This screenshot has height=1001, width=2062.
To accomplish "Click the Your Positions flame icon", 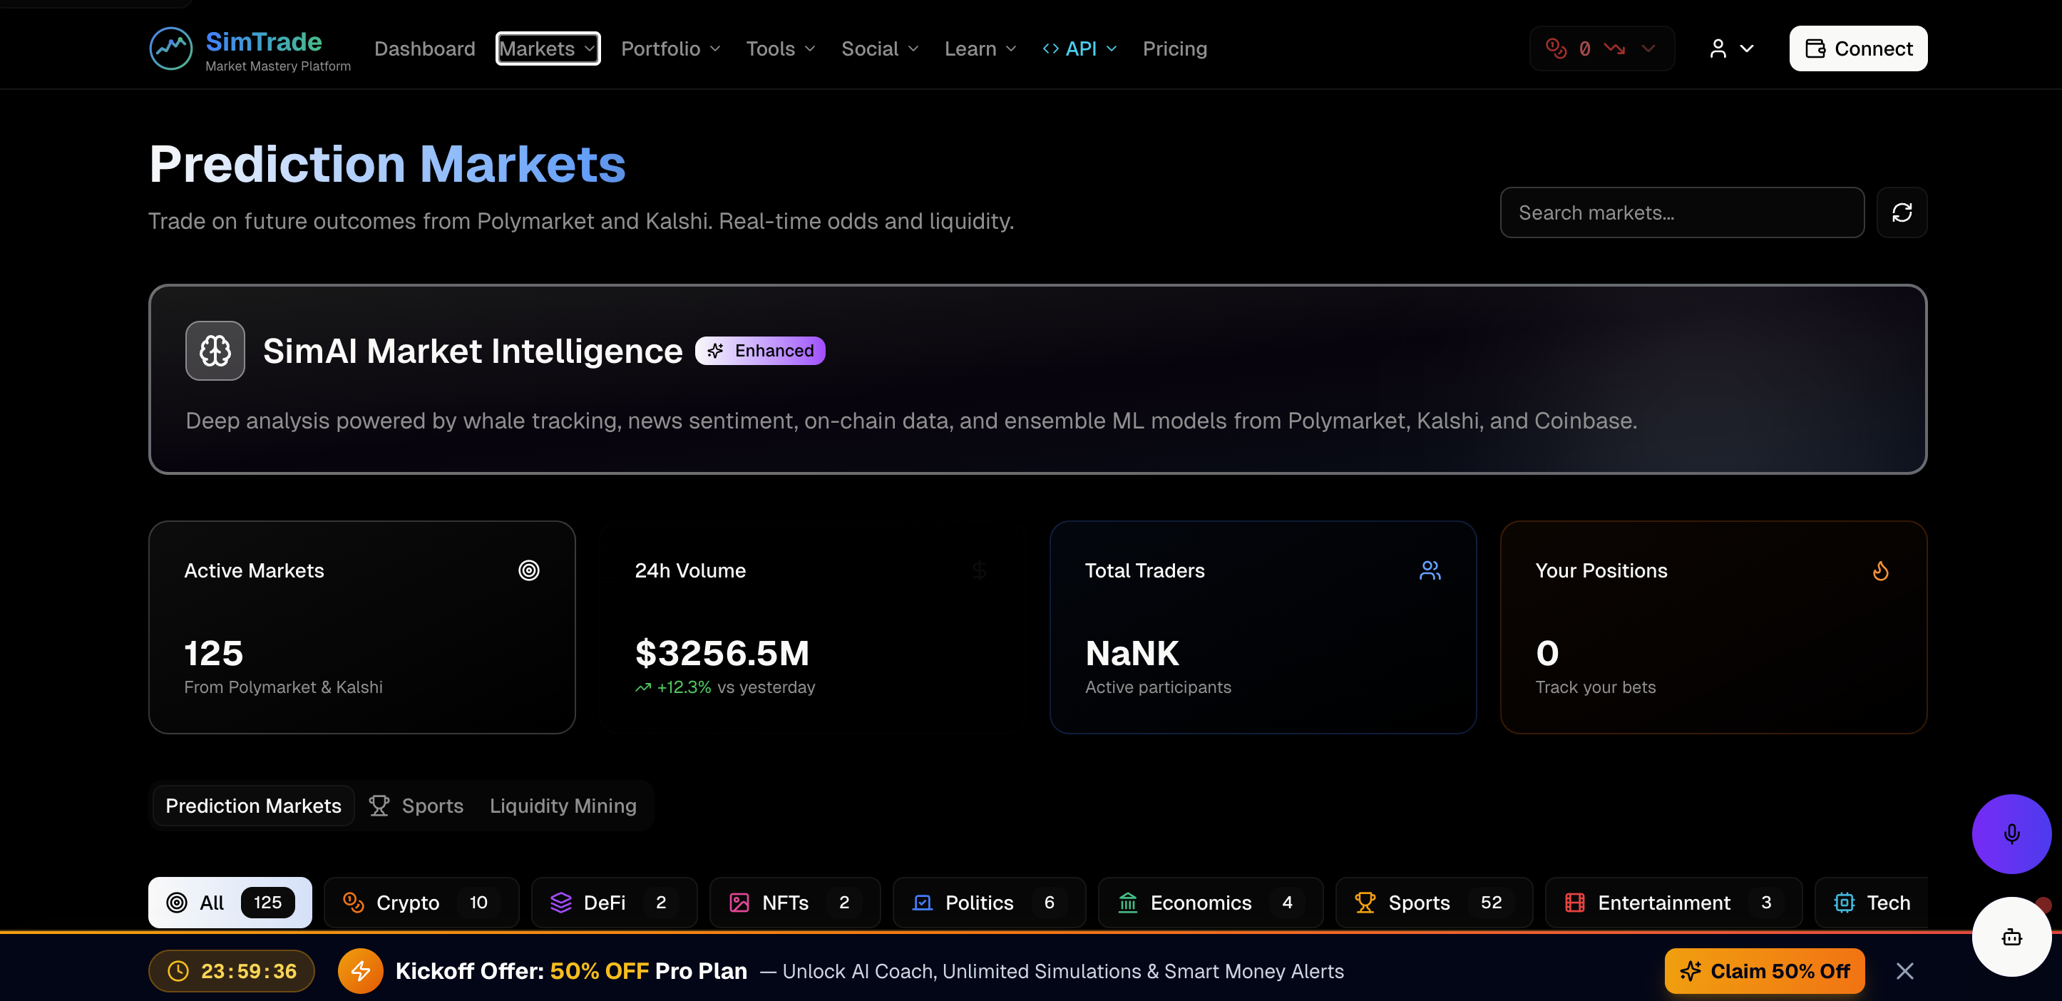I will (x=1880, y=570).
